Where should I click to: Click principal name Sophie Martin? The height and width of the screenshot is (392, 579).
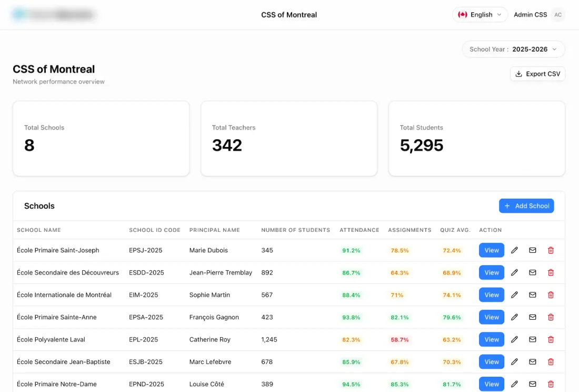(209, 295)
